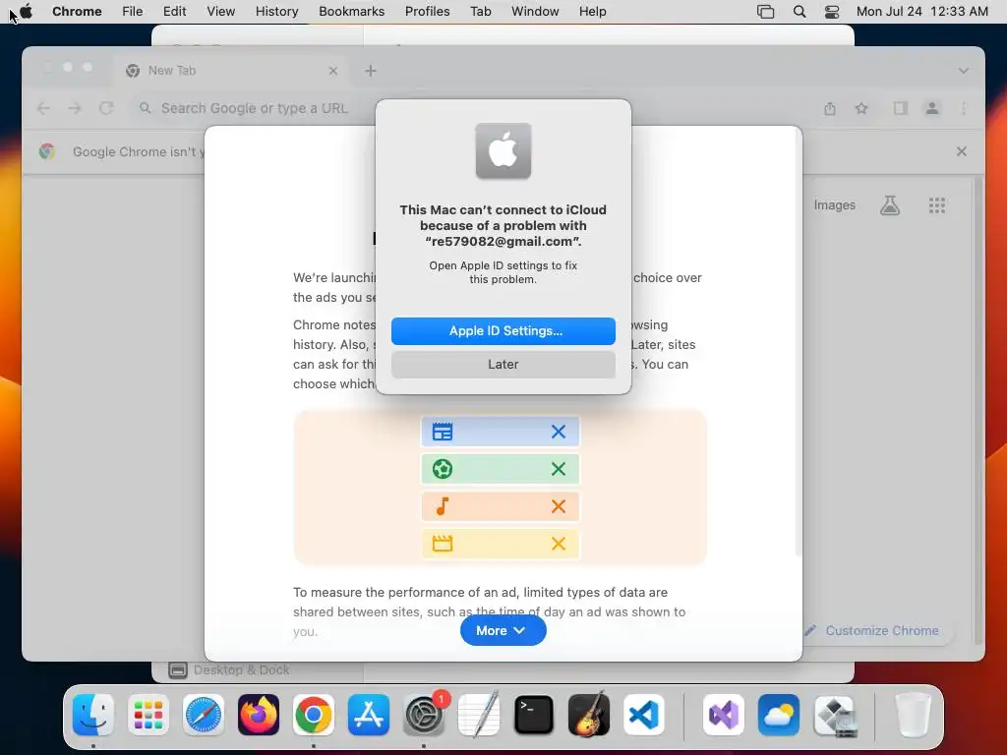
Task: Click the Apple logo image in the alert
Action: coord(503,150)
